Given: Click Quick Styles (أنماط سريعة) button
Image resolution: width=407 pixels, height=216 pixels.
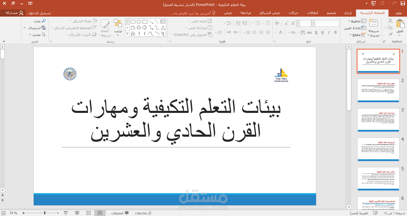Looking at the screenshot, I should 105,28.
